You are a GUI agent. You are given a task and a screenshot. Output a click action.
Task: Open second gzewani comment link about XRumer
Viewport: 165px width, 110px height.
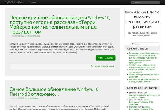(x=141, y=102)
